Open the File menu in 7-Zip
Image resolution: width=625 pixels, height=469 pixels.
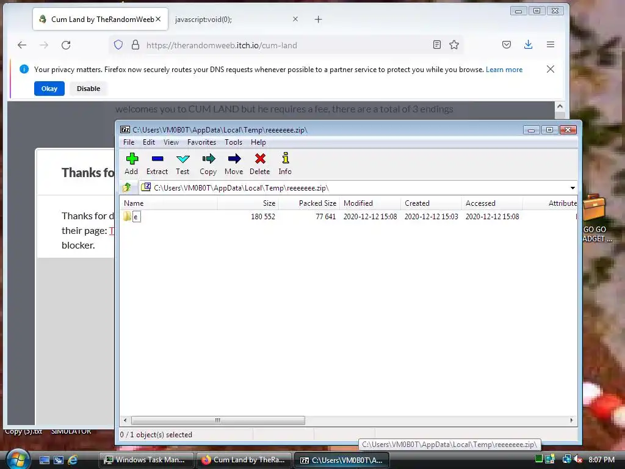(128, 142)
